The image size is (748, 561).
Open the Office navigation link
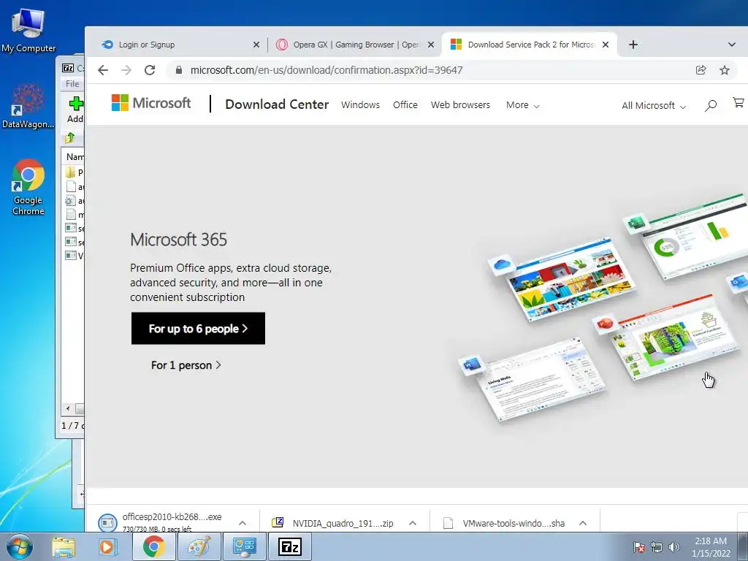click(405, 105)
